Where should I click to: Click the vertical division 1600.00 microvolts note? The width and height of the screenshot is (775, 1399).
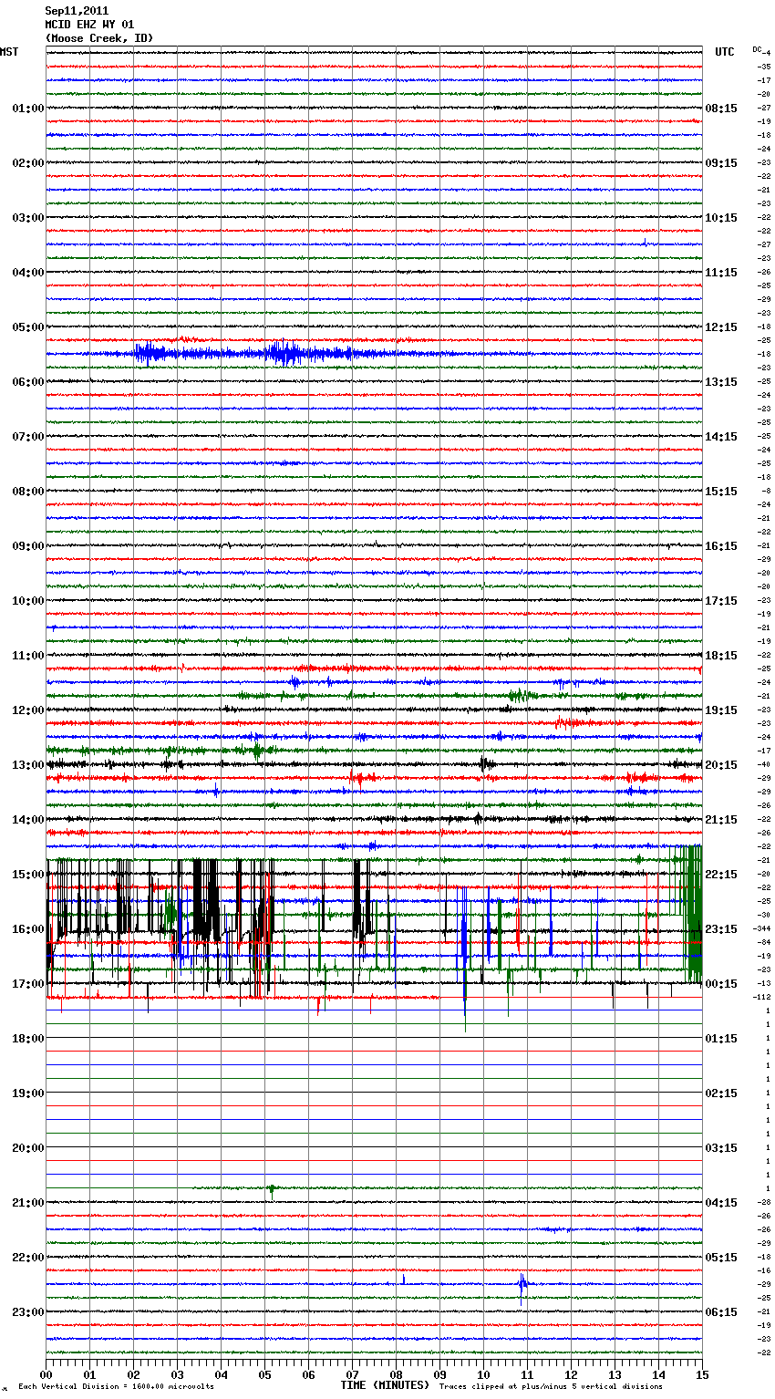tap(117, 1387)
